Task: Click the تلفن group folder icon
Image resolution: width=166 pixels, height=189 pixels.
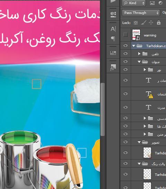Action: pyautogui.click(x=145, y=54)
